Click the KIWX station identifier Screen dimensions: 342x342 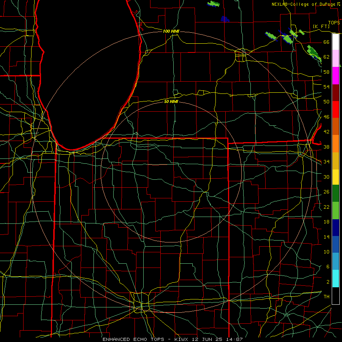pos(182,339)
